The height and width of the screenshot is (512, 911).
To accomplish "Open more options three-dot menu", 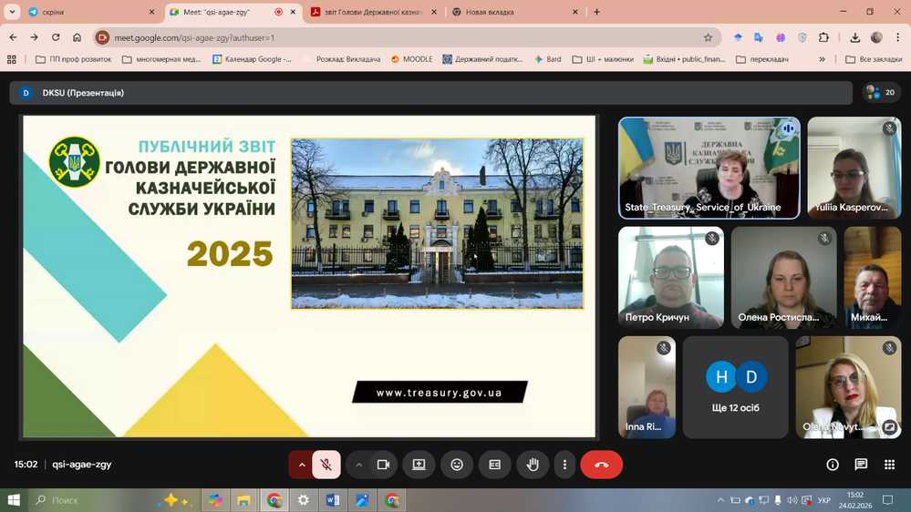I will pos(564,465).
